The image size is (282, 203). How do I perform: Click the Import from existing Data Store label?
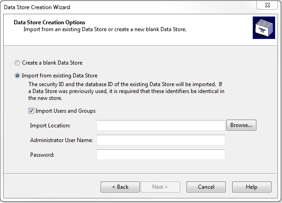pos(59,76)
